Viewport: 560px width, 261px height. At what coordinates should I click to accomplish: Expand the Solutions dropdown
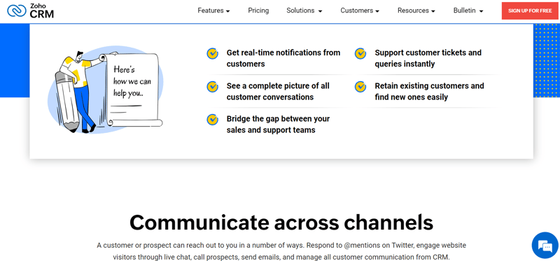point(304,10)
